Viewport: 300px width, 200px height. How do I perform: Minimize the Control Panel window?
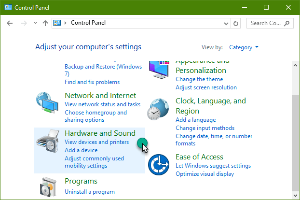pos(245,7)
